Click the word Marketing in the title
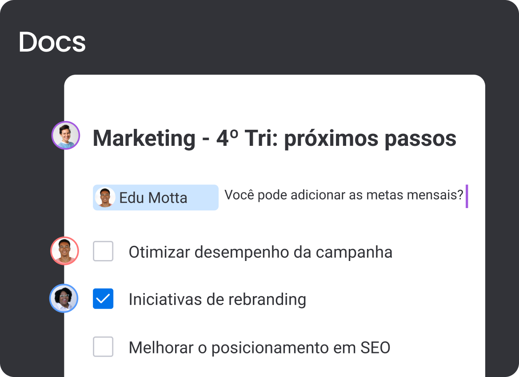Image resolution: width=519 pixels, height=377 pixels. pos(144,138)
